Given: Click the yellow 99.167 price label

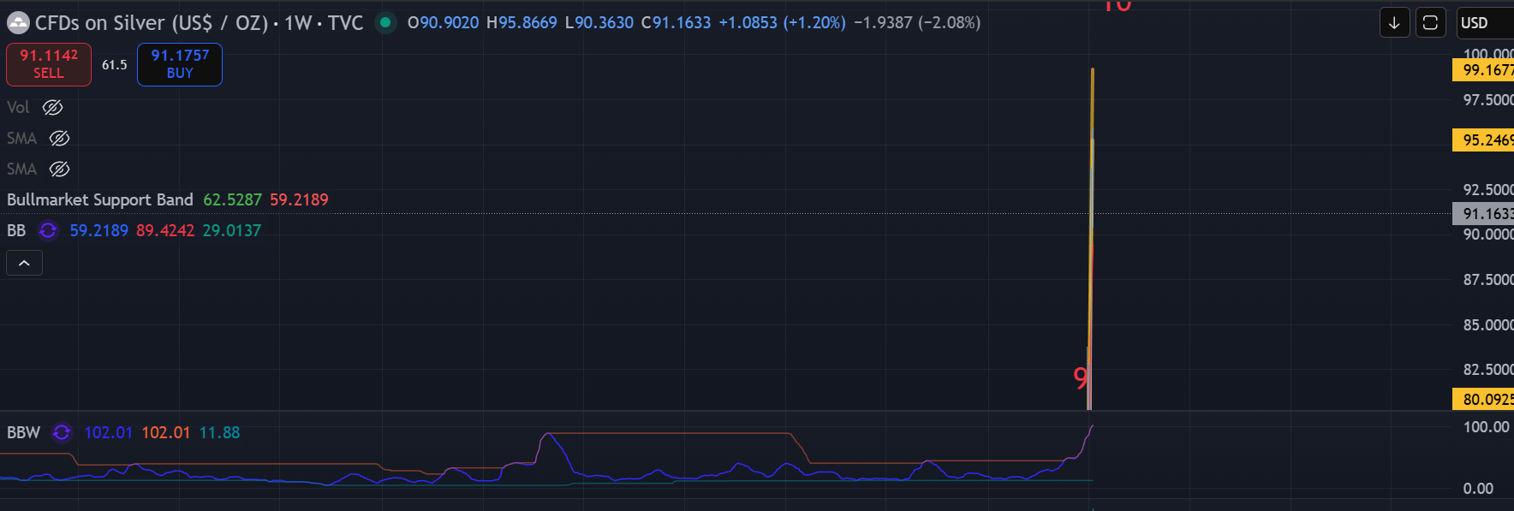Looking at the screenshot, I should [1486, 70].
